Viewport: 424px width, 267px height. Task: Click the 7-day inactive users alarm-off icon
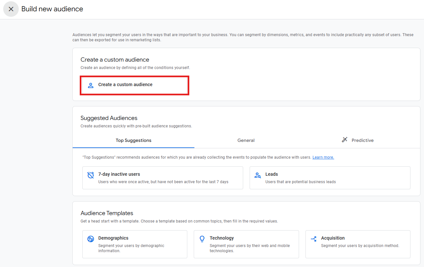(x=91, y=175)
